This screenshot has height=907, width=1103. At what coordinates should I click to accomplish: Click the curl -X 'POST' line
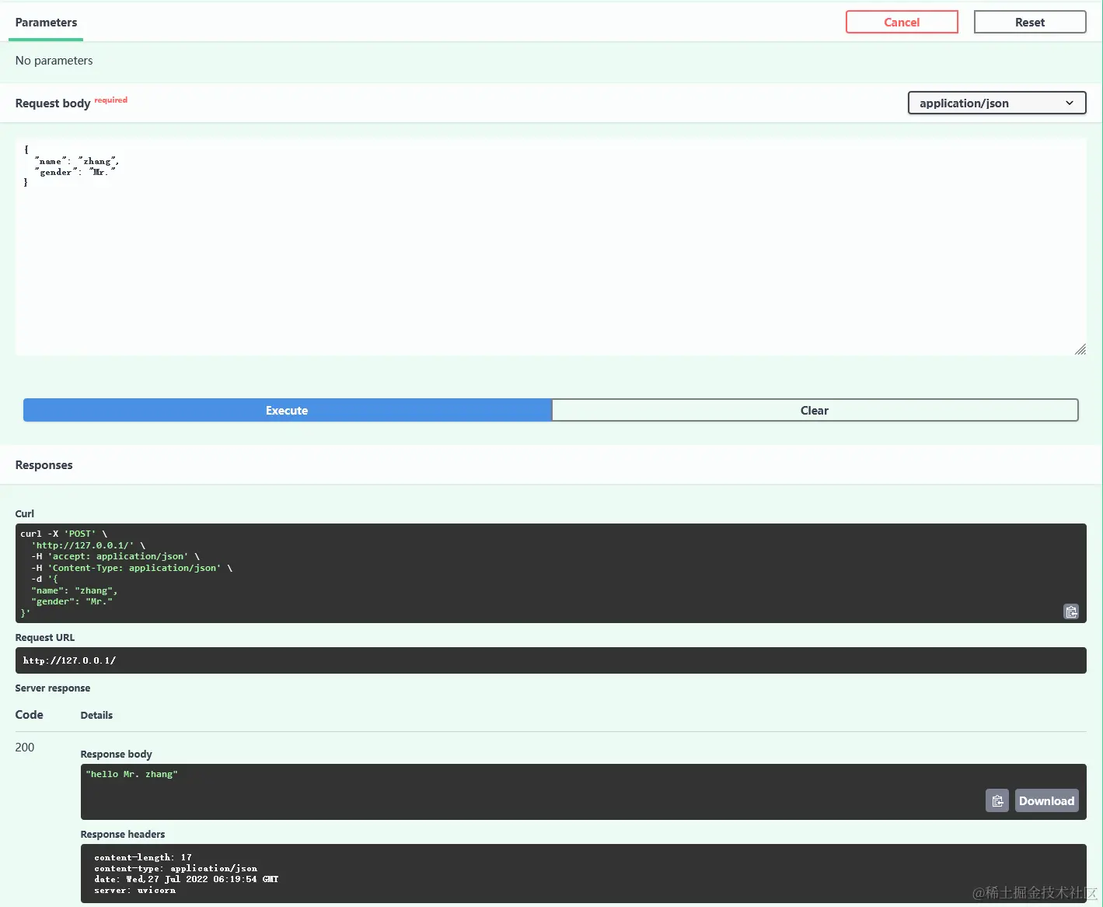64,534
